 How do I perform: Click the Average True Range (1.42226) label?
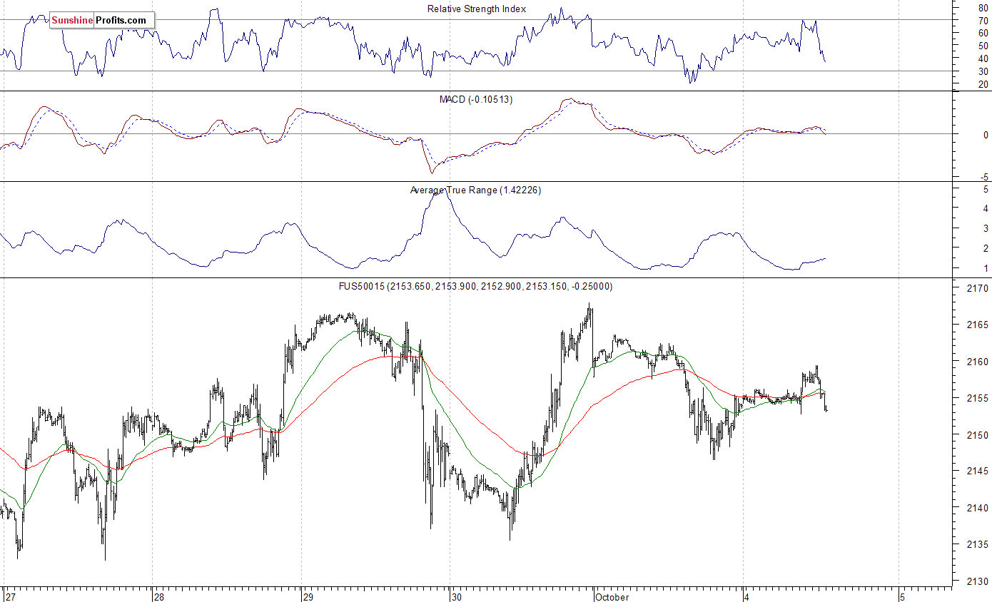tap(475, 190)
